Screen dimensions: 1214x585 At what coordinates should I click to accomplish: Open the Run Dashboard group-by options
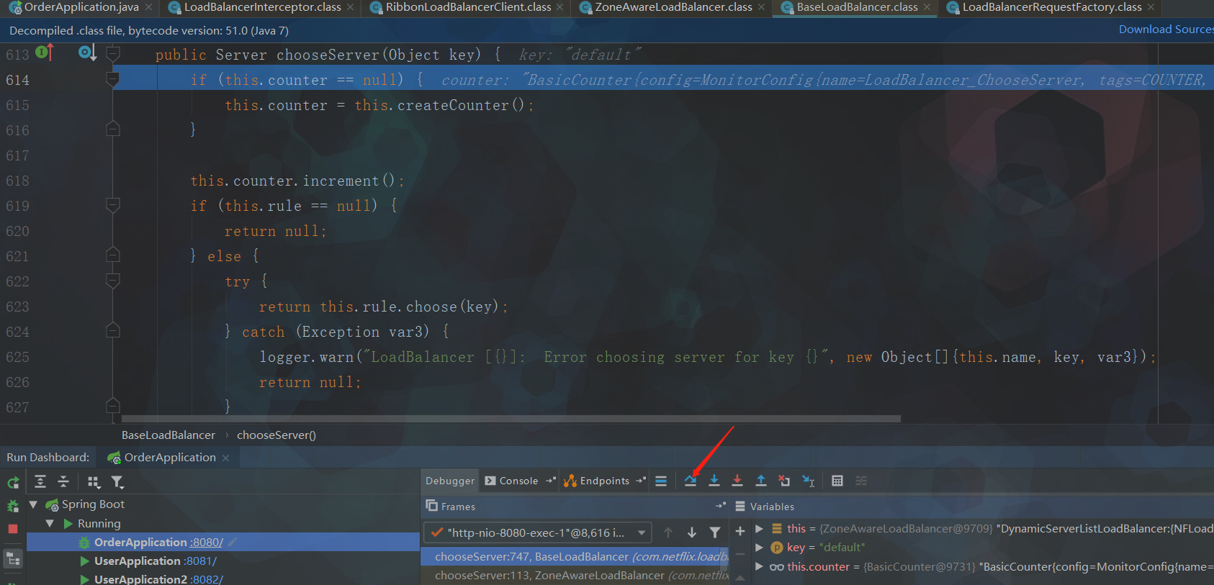click(x=94, y=481)
